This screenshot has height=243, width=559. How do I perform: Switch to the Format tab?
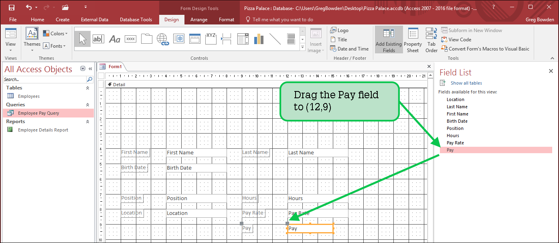tap(227, 20)
